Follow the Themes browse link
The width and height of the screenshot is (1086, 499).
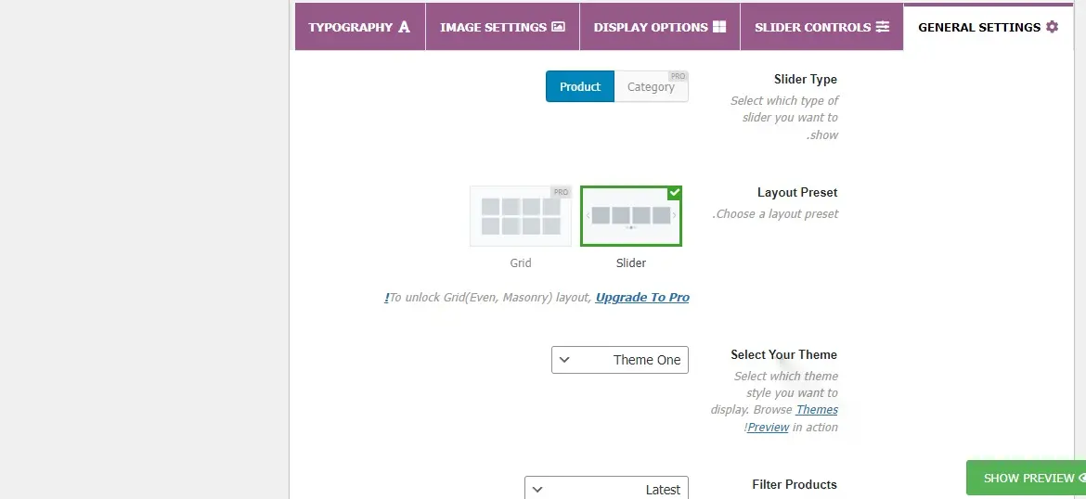[817, 410]
